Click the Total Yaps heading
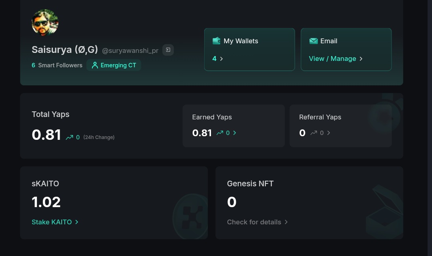Viewport: 432px width, 256px height. click(50, 114)
